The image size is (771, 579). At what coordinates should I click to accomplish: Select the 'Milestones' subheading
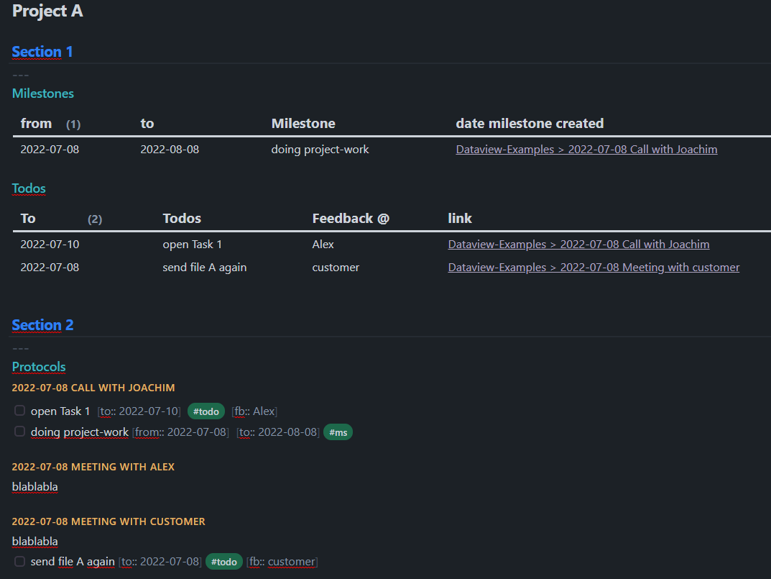tap(43, 94)
